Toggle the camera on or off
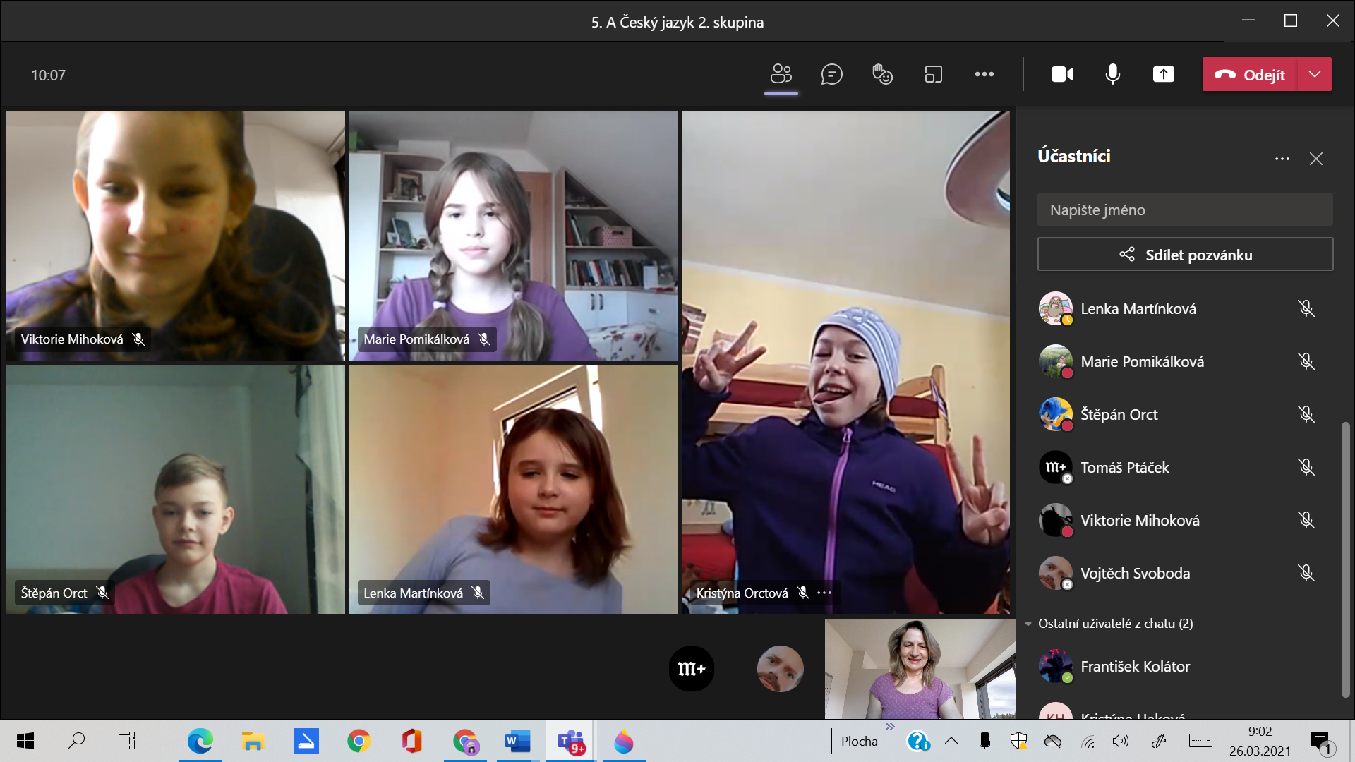Screen dimensions: 1355x762 coord(1061,74)
